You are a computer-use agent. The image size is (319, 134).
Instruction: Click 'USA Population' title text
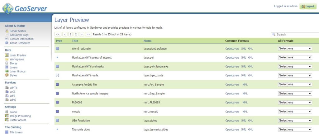click(81, 121)
